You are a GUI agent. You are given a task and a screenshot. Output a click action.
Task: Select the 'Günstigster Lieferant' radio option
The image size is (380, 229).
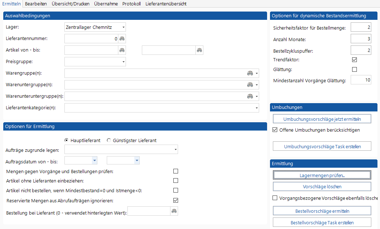click(109, 140)
